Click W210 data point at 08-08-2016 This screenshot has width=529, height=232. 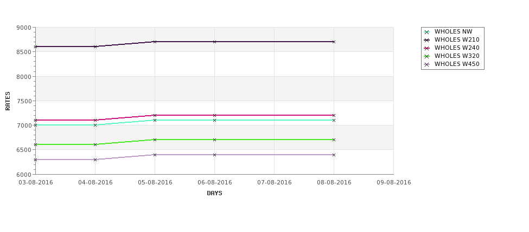click(x=334, y=42)
